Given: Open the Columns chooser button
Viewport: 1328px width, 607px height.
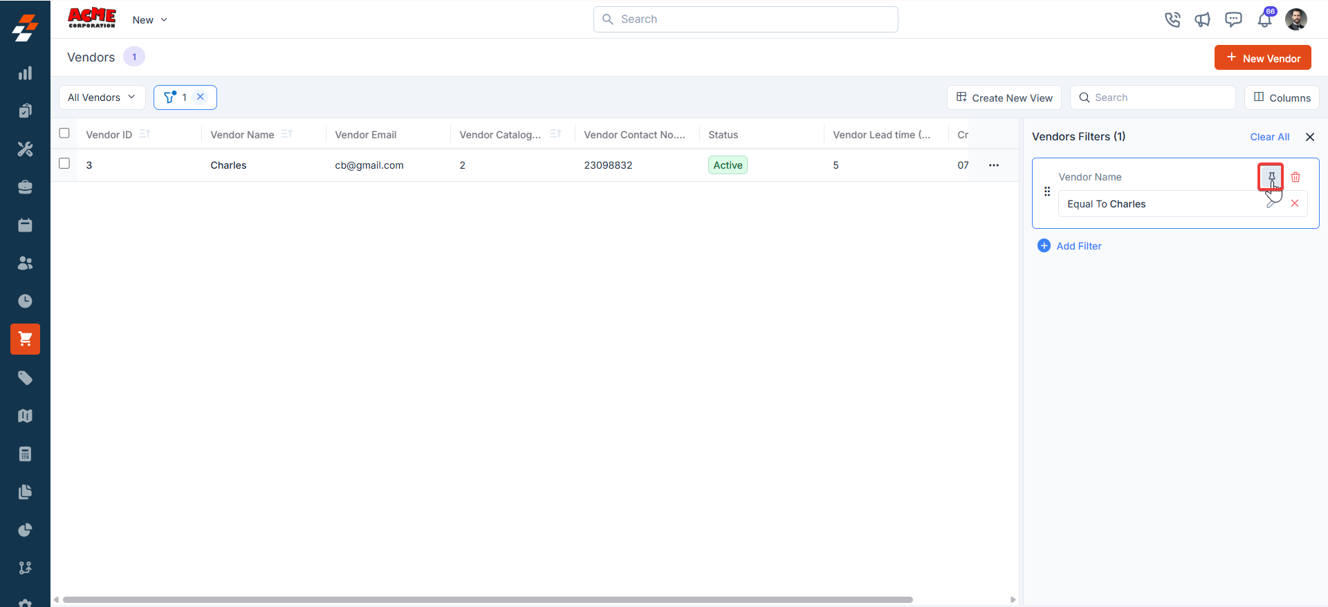Looking at the screenshot, I should click(1282, 97).
